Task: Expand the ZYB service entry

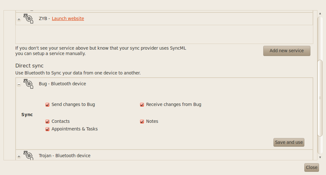Action: [19, 19]
